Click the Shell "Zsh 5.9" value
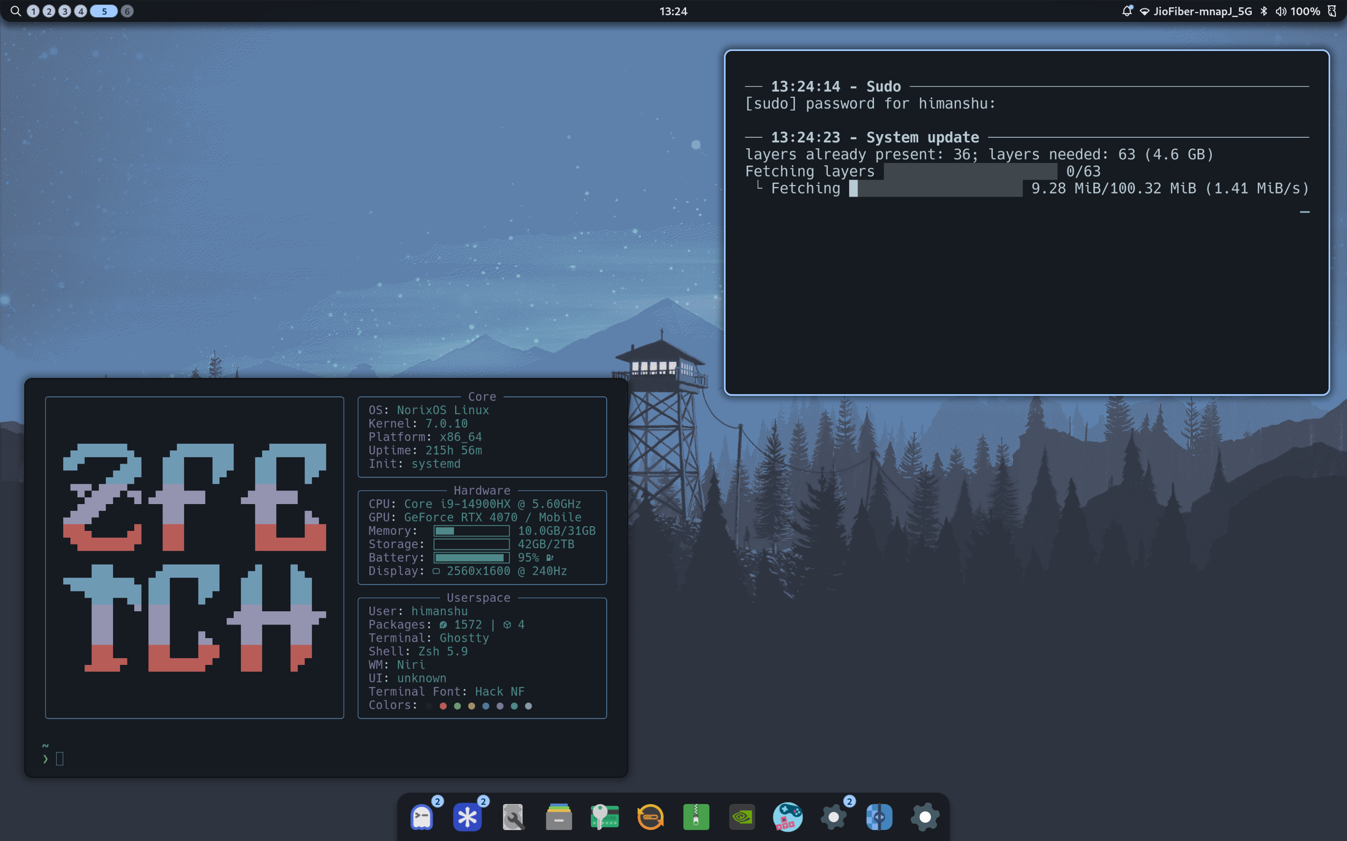Screen dimensions: 1347x841 443,651
